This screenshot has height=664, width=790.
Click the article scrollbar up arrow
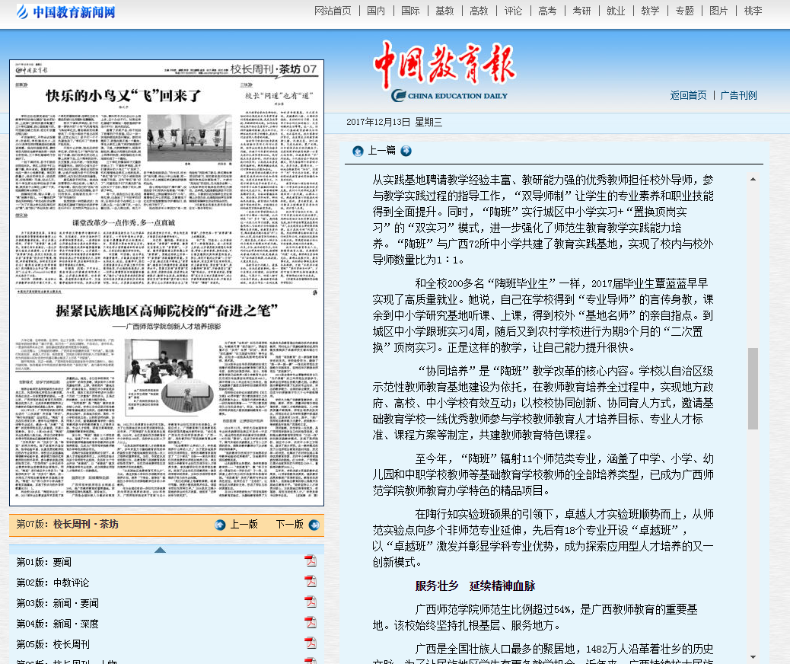point(753,179)
